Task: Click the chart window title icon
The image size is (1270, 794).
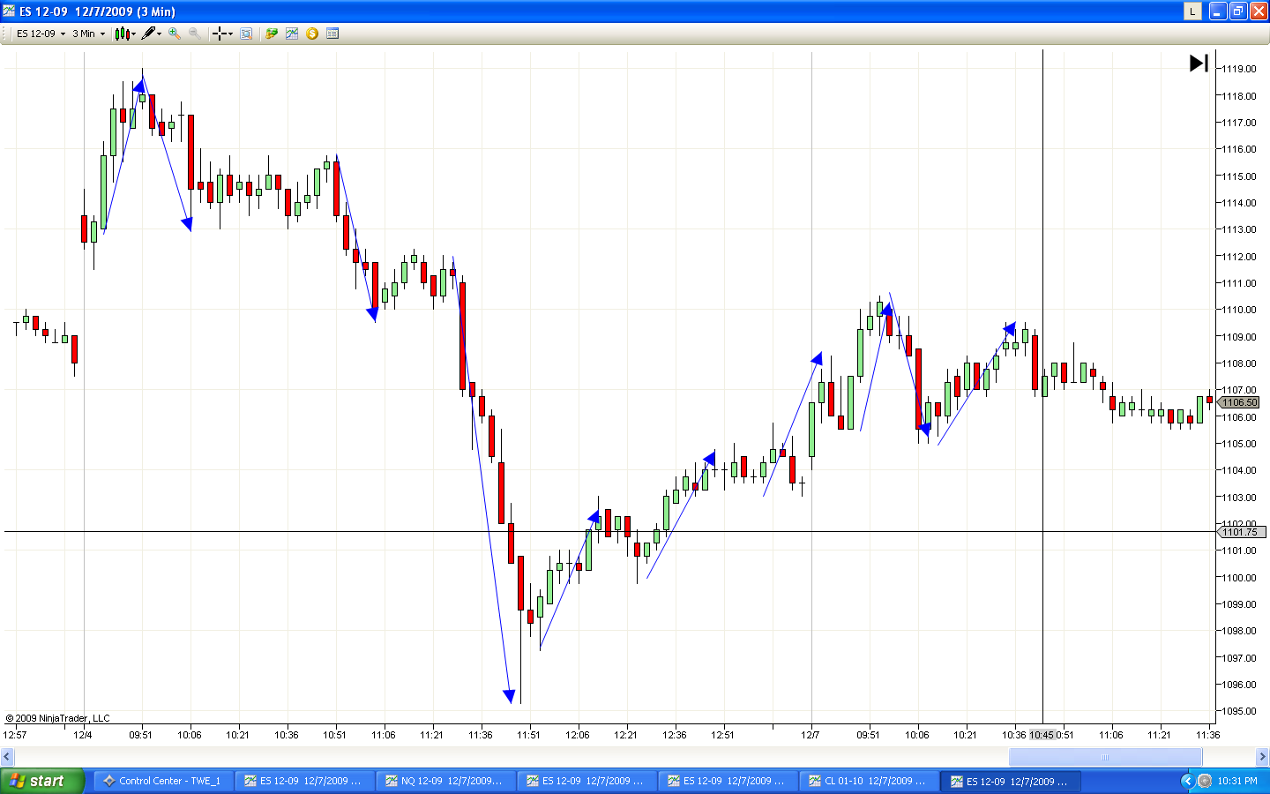Action: 9,11
